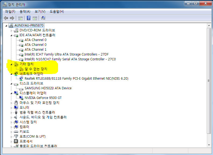Expand the 포트(COM & LPT) node

click(x=11, y=137)
